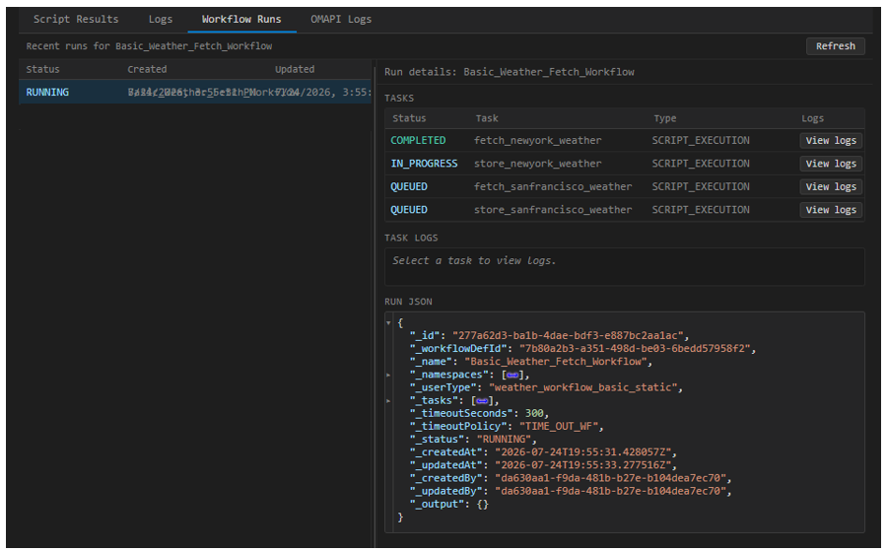
Task: Open the Logs tab
Action: pos(160,20)
